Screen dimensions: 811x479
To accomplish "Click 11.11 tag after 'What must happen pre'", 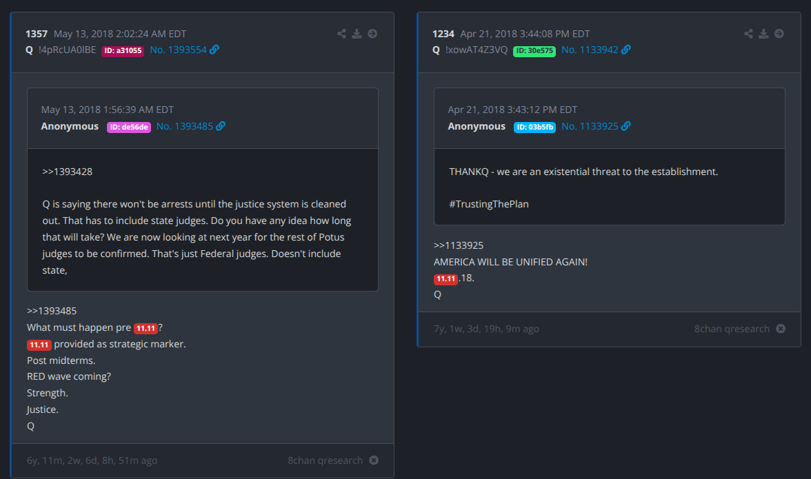I will 146,328.
